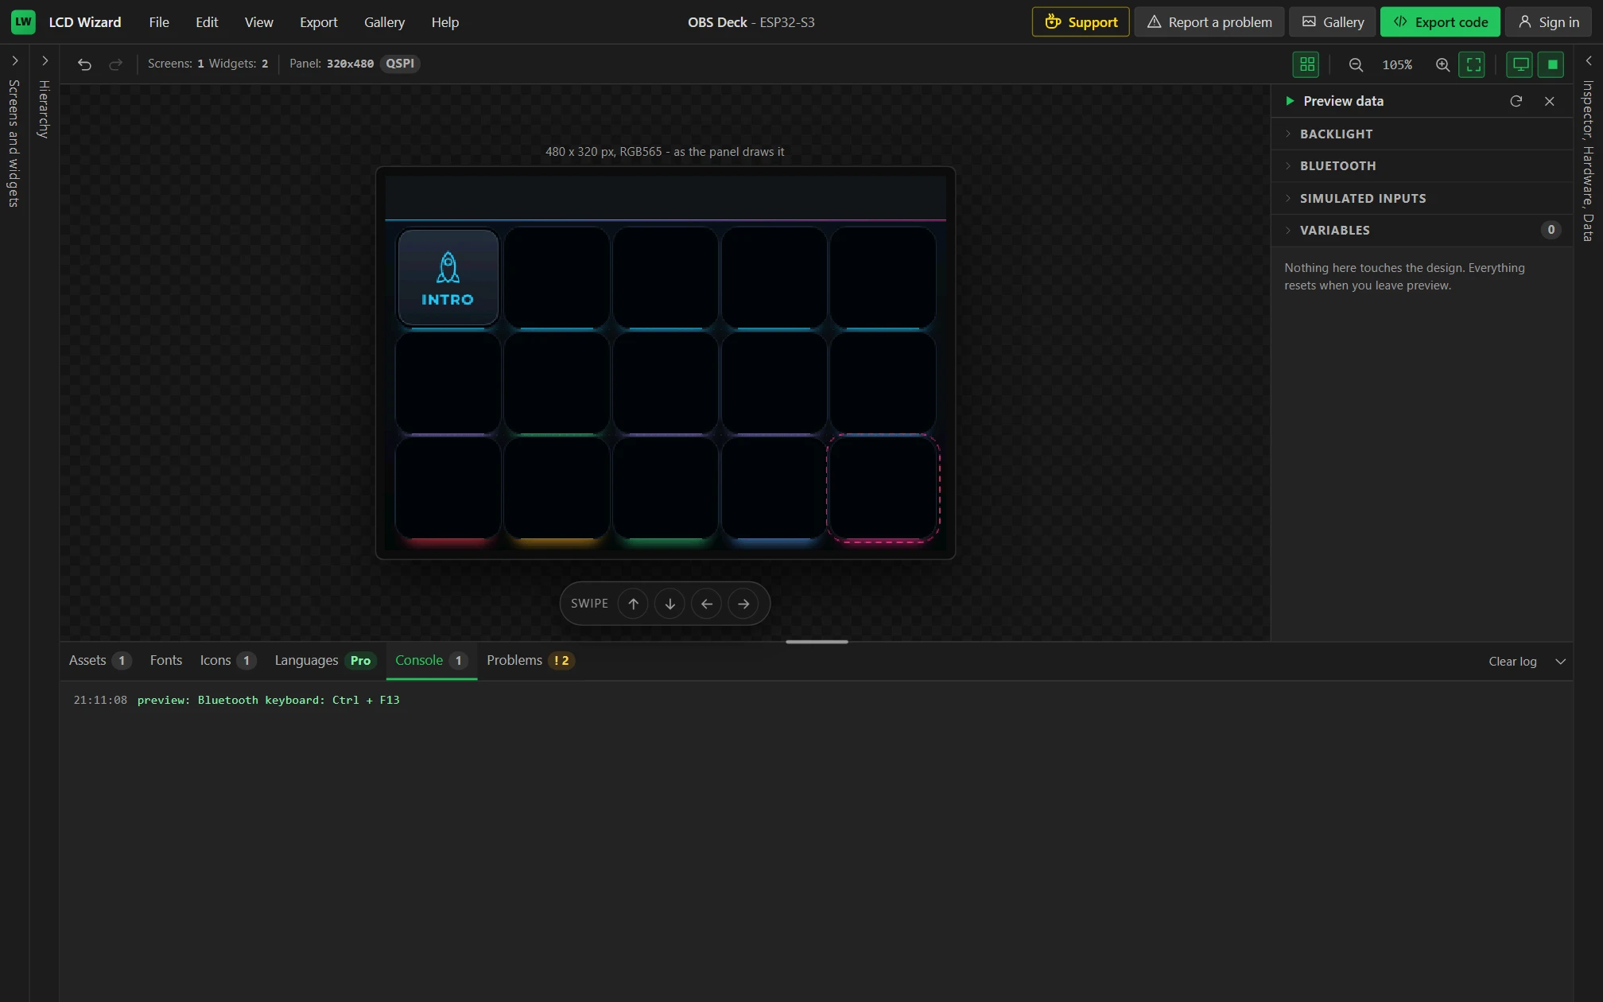Click the fit-to-screen icon
Image resolution: width=1603 pixels, height=1002 pixels.
tap(1473, 64)
